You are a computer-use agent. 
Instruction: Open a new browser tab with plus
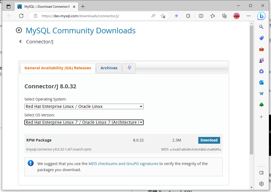coord(83,7)
